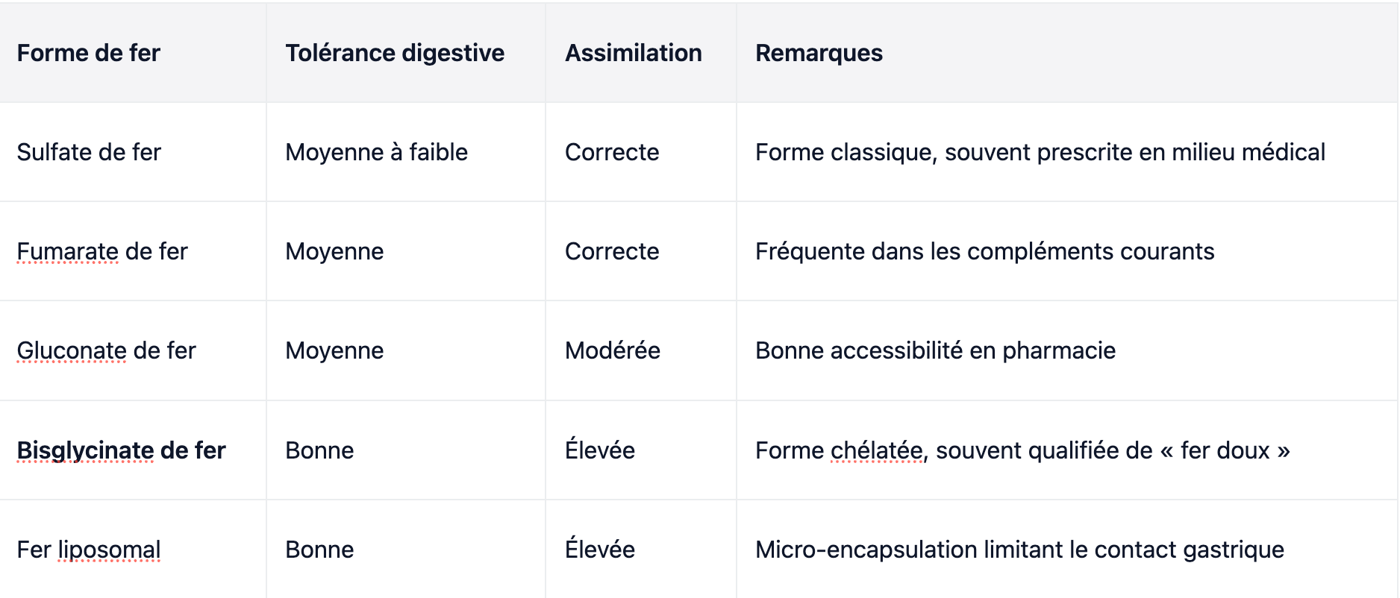Viewport: 1400px width, 598px height.
Task: Select the misspelled word 'Fumarate'
Action: point(67,251)
